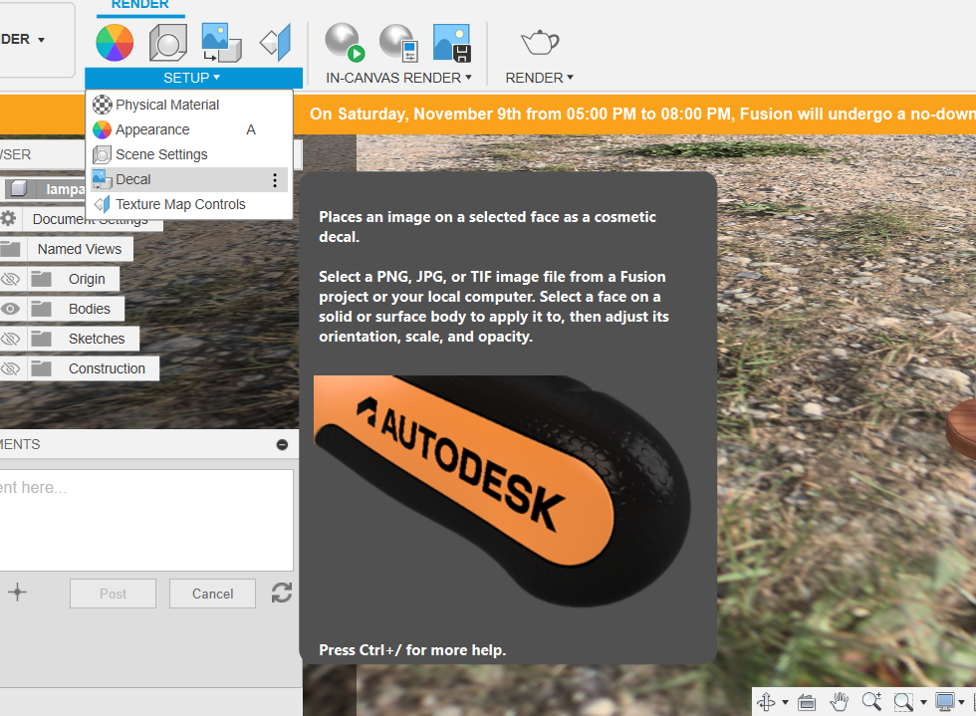This screenshot has height=716, width=976.
Task: Collapse the comments panel with minus button
Action: (282, 444)
